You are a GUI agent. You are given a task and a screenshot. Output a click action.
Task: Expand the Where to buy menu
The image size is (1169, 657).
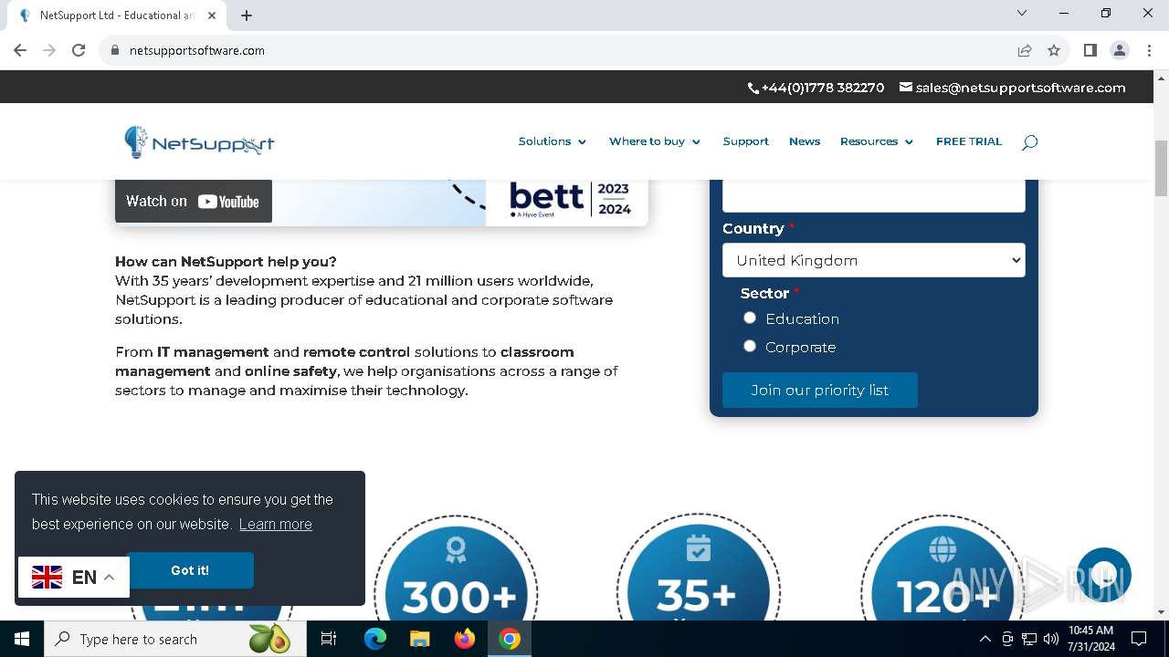point(655,141)
